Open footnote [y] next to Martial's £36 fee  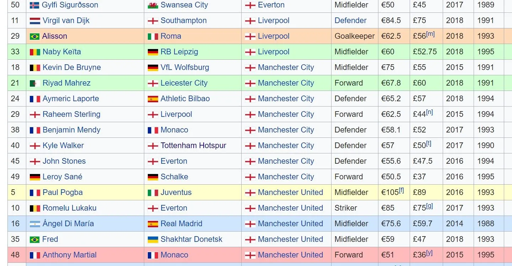[x=429, y=253]
